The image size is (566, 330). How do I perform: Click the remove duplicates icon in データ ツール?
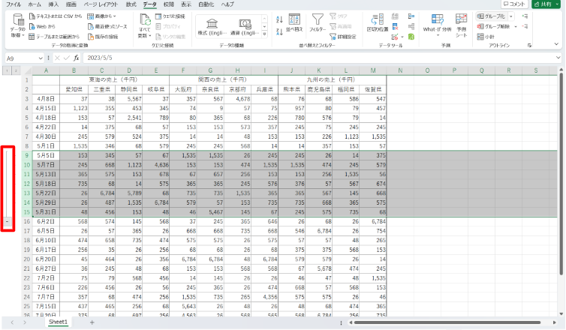[x=396, y=26]
